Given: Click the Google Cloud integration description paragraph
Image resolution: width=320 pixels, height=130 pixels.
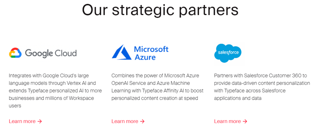Looking at the screenshot, I should coord(55,91).
